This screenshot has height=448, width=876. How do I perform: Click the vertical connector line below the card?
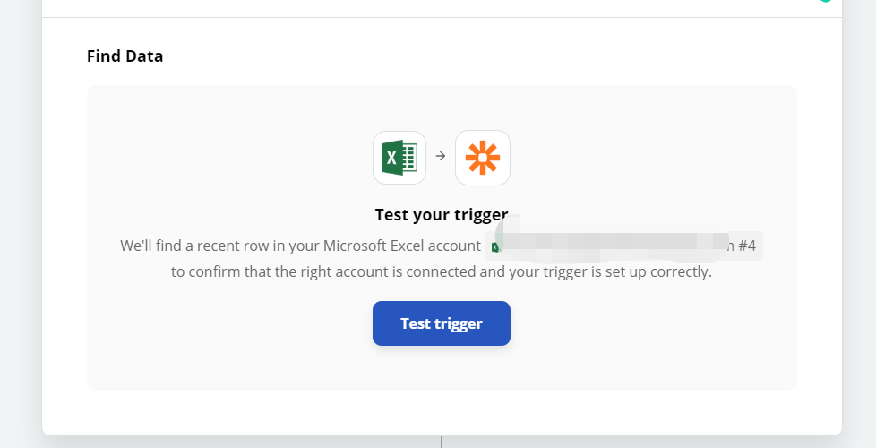(x=442, y=442)
